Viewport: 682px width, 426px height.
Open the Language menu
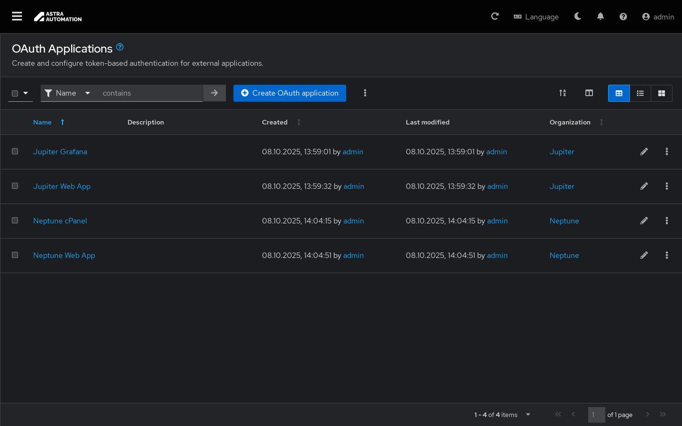[x=536, y=17]
